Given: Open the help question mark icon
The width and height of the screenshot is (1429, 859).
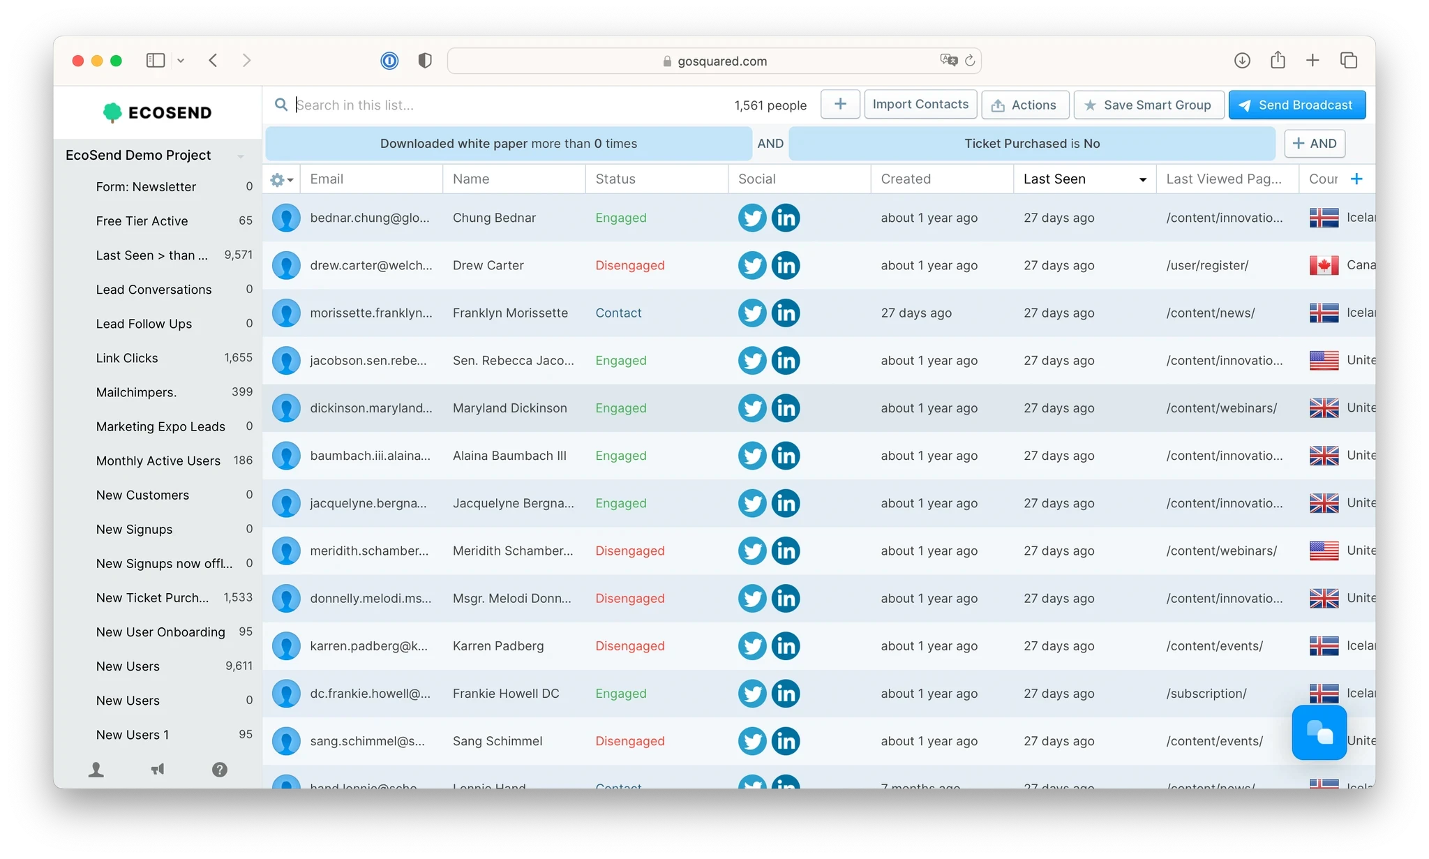Looking at the screenshot, I should [219, 769].
